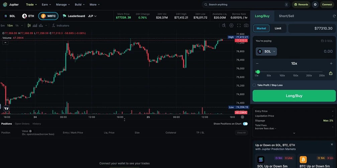Click the Max: 2% slippage setting

[328, 121]
